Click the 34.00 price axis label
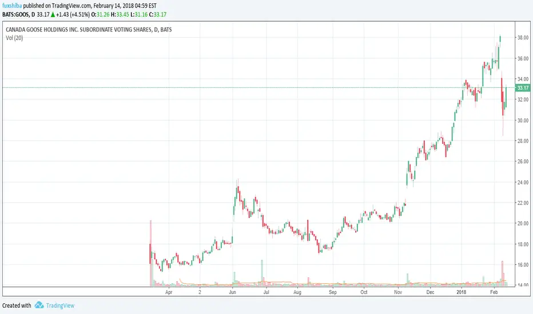Viewport: 533px width, 314px height. (523, 79)
